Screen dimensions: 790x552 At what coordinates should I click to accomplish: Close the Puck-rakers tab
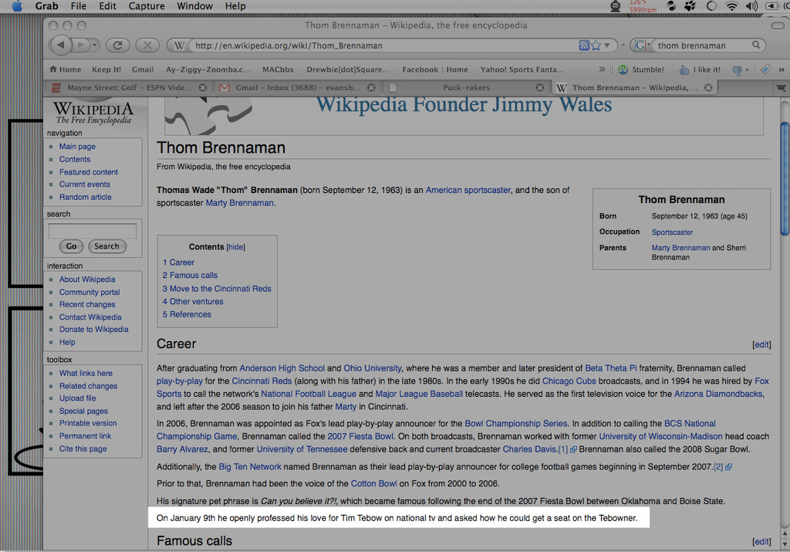pyautogui.click(x=539, y=88)
